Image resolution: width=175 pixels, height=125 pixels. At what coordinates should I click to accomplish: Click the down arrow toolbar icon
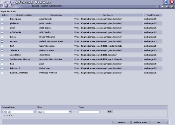click(162, 7)
